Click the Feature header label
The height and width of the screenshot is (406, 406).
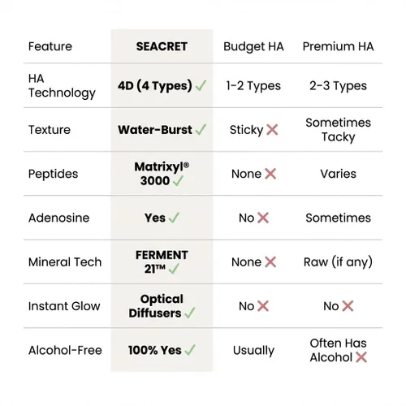click(50, 46)
